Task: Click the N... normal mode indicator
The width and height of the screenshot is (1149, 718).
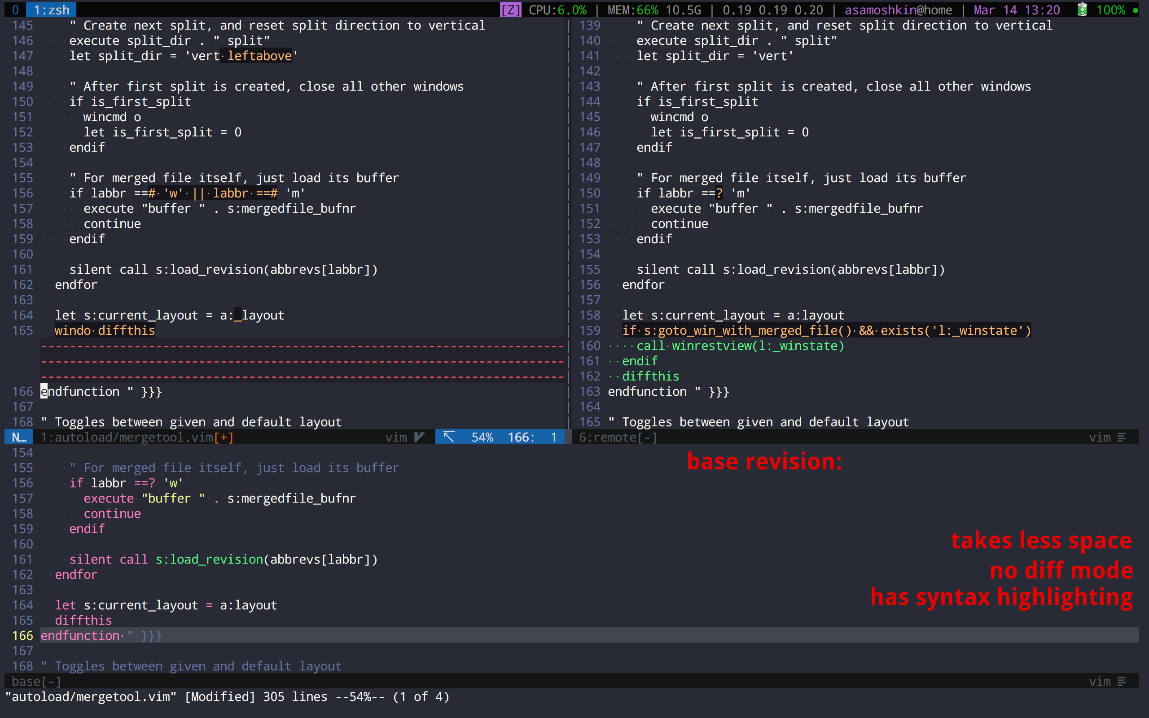Action: pos(19,437)
